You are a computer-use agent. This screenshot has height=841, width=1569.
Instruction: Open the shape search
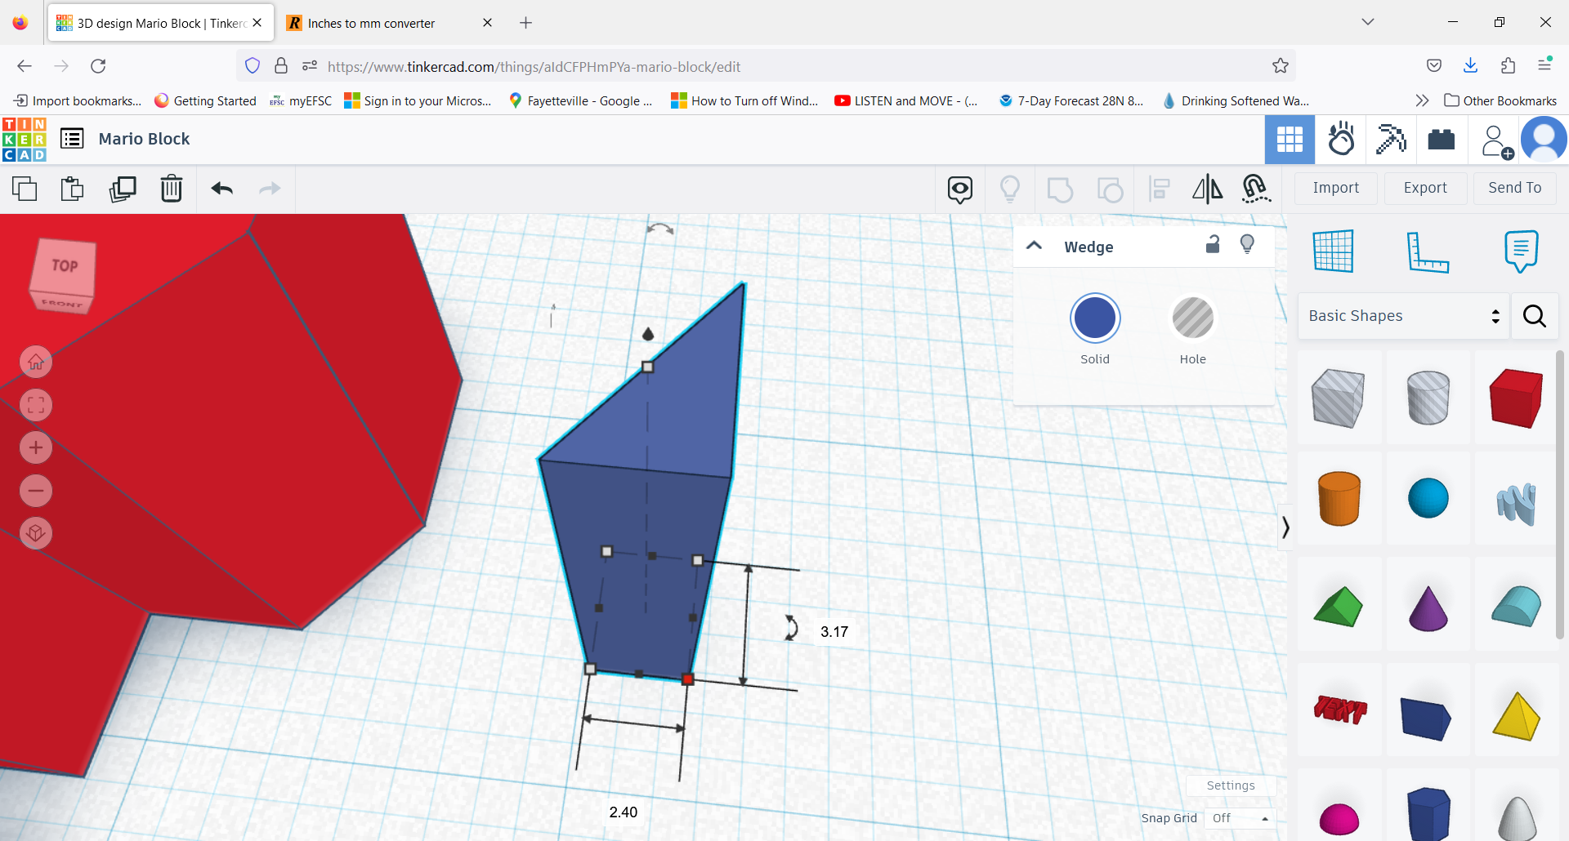1534,316
